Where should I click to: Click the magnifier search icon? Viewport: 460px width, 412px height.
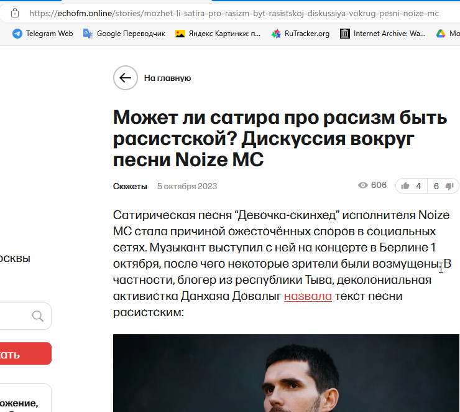pos(38,316)
